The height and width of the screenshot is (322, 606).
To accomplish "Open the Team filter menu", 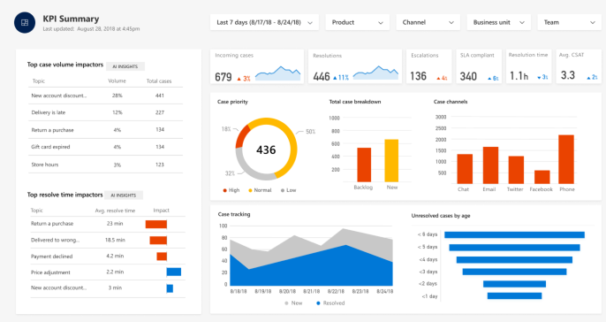I will [x=570, y=22].
